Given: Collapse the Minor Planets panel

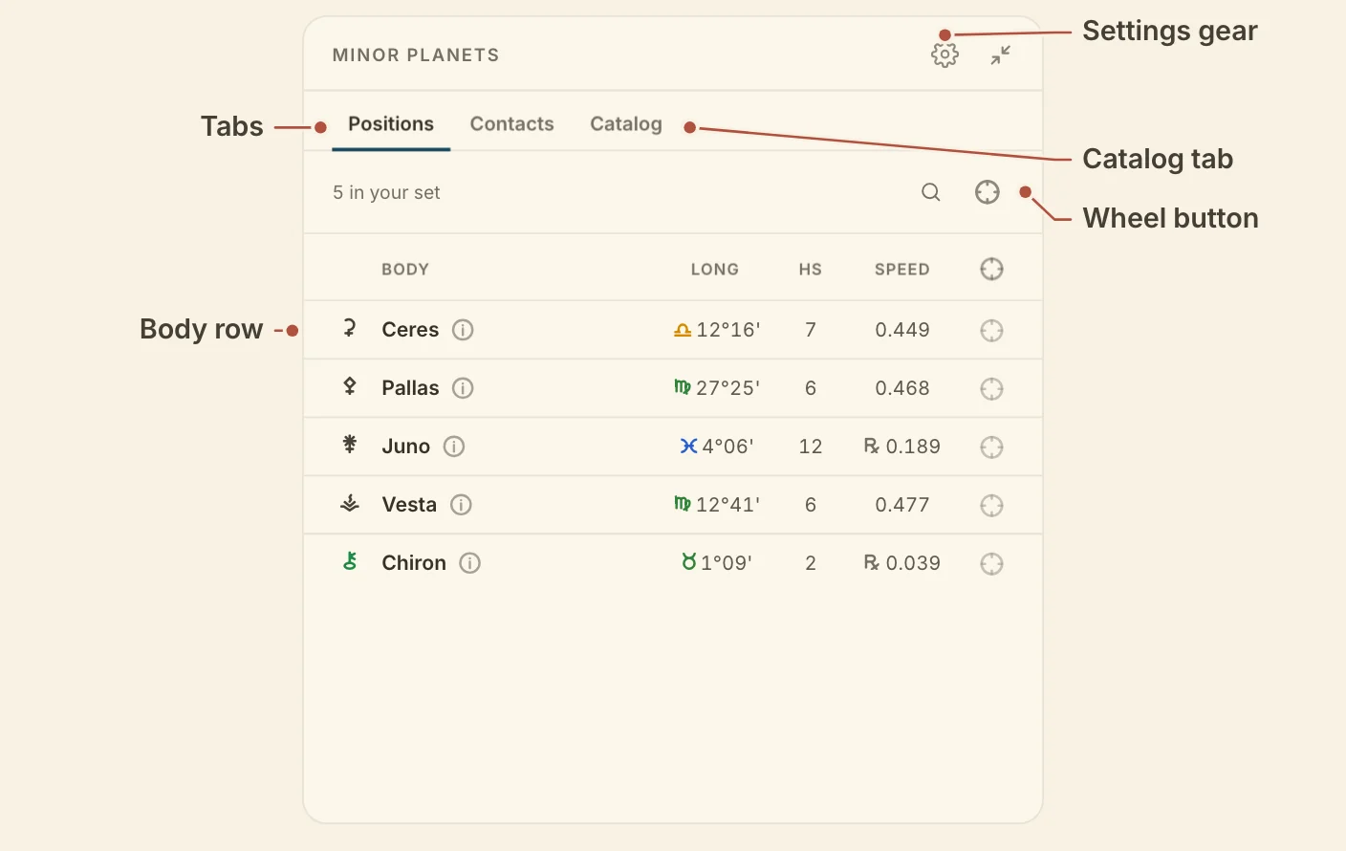Looking at the screenshot, I should pos(1000,55).
